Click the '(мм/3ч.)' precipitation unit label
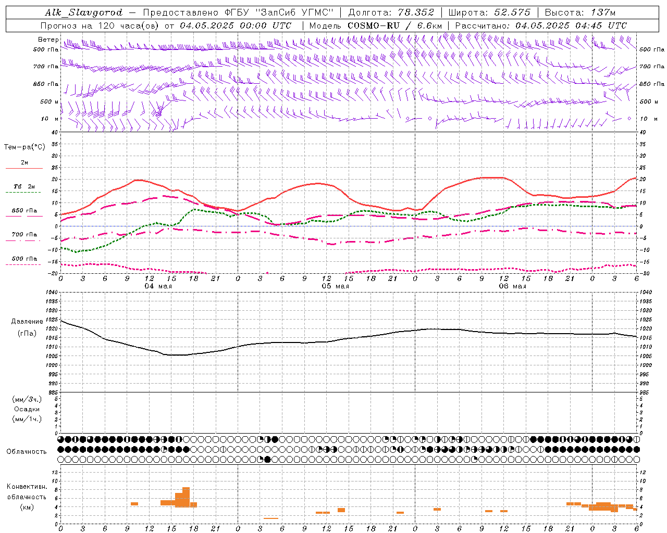 click(x=27, y=399)
